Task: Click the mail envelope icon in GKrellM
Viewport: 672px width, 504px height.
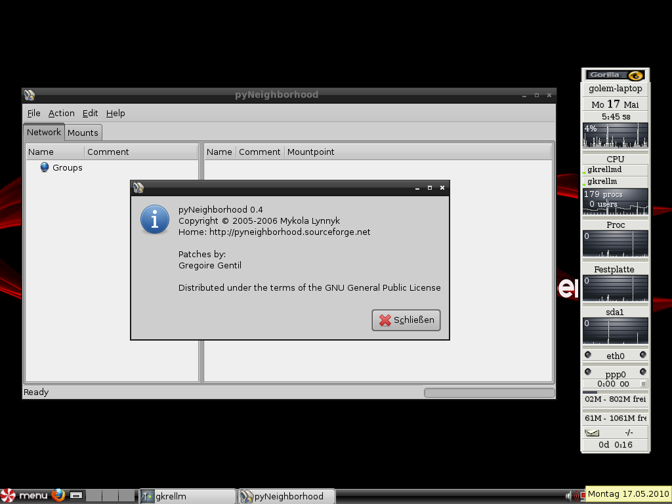Action: (x=592, y=432)
